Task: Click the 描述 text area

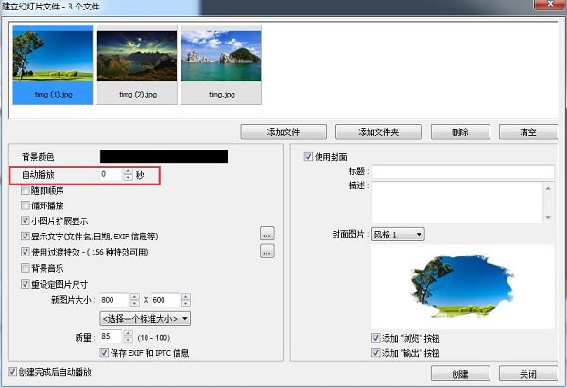Action: coord(457,202)
